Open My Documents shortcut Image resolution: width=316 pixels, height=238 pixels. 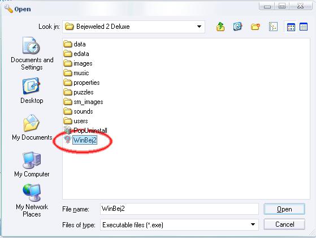(32, 127)
